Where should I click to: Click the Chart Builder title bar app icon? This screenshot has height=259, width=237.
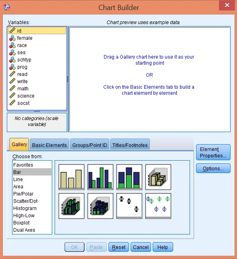(x=7, y=7)
